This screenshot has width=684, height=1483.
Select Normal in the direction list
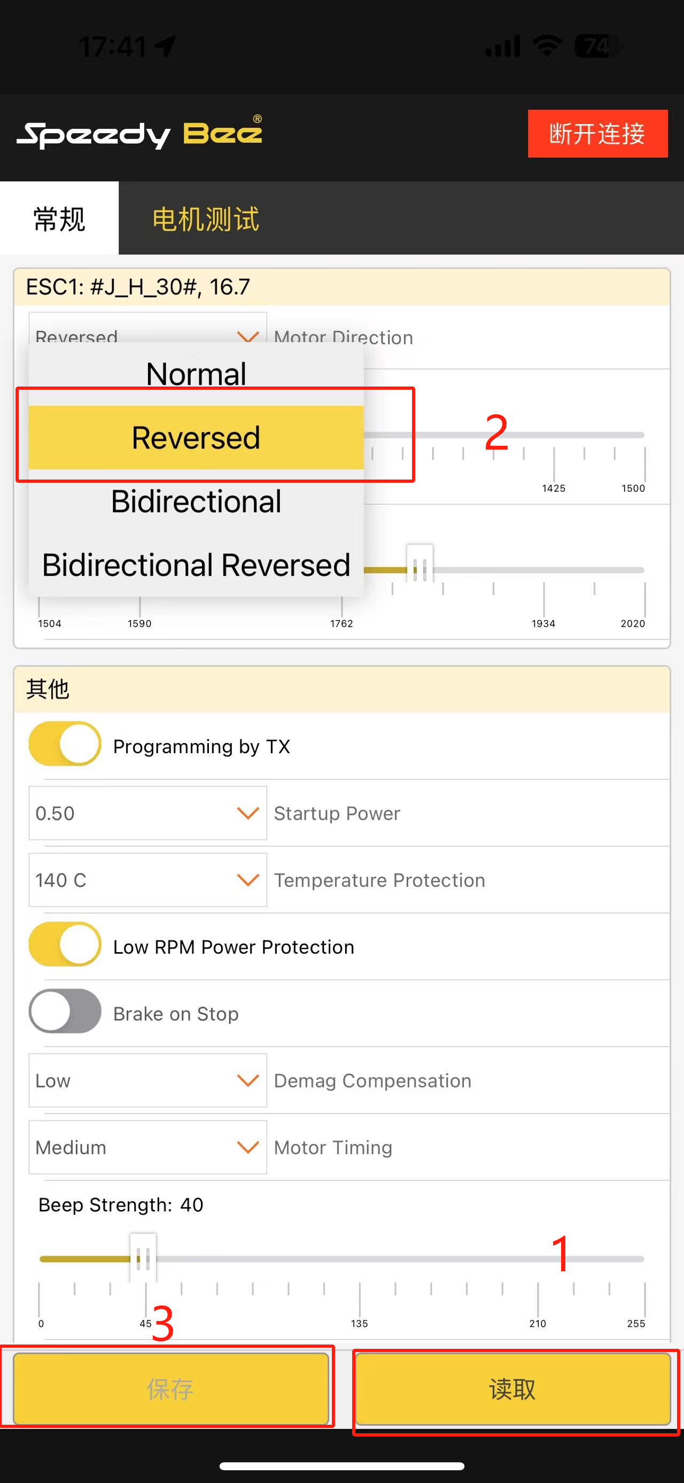[196, 373]
